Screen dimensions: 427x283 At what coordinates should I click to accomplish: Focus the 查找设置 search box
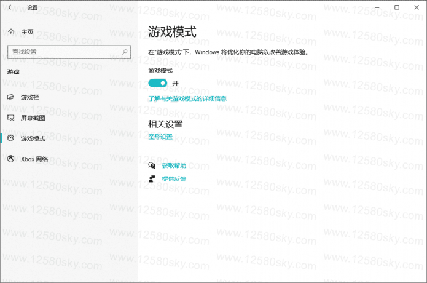pos(69,52)
